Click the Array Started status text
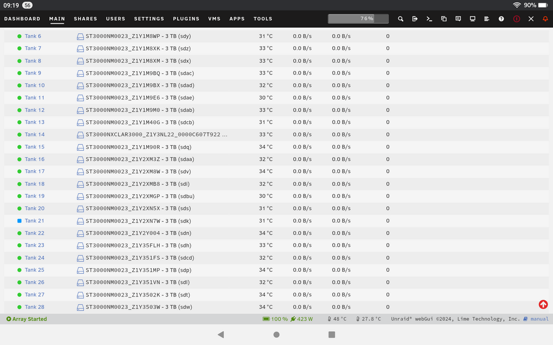The height and width of the screenshot is (345, 553). pos(29,319)
